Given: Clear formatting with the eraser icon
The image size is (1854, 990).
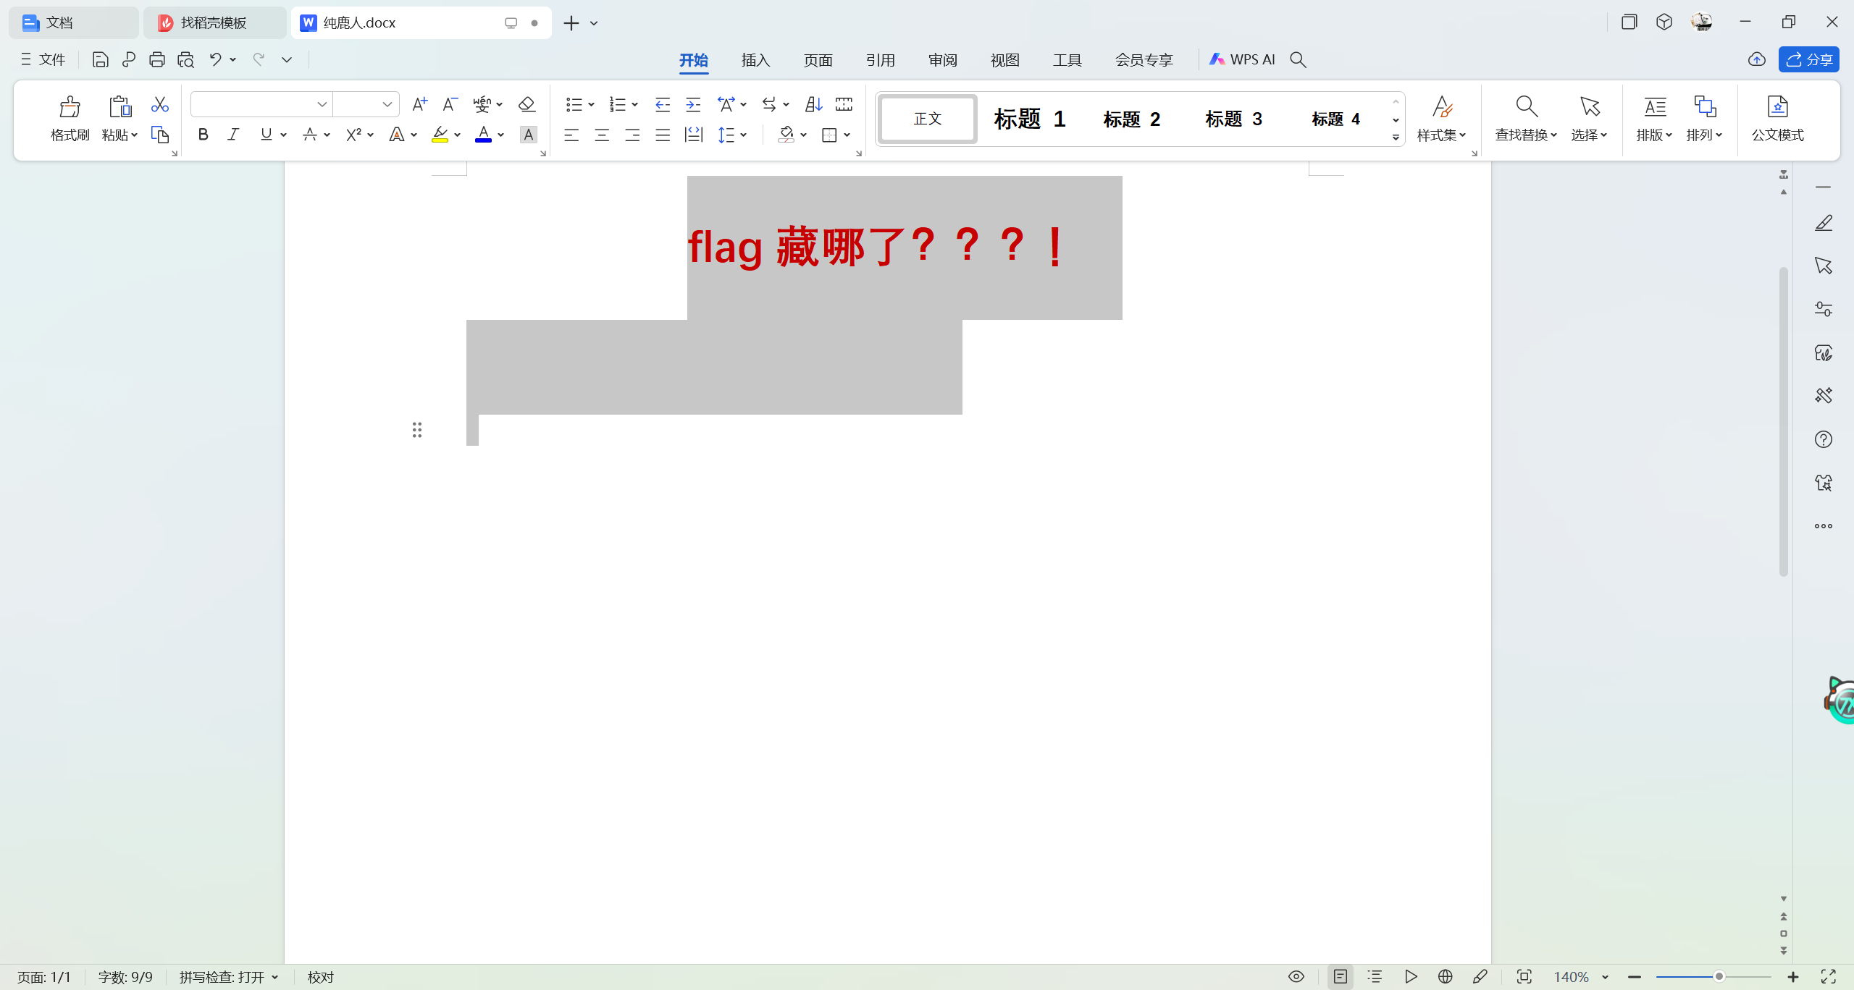Looking at the screenshot, I should (527, 104).
